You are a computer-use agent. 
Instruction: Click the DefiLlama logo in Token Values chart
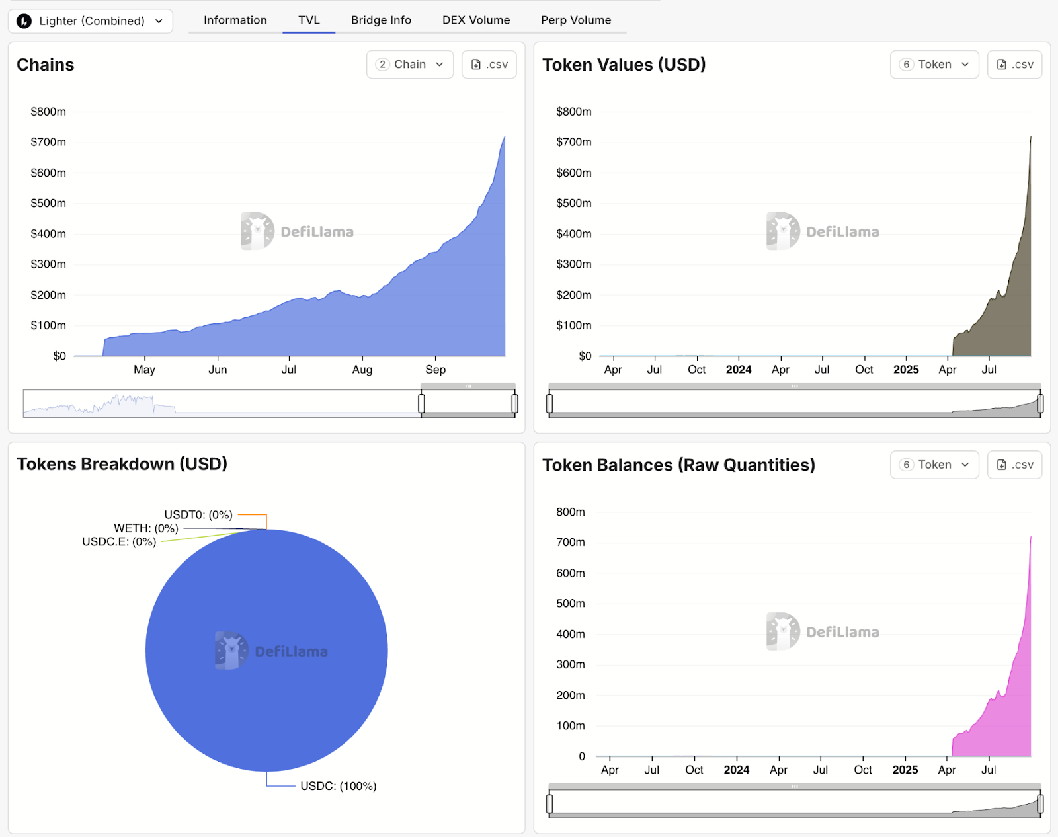783,231
